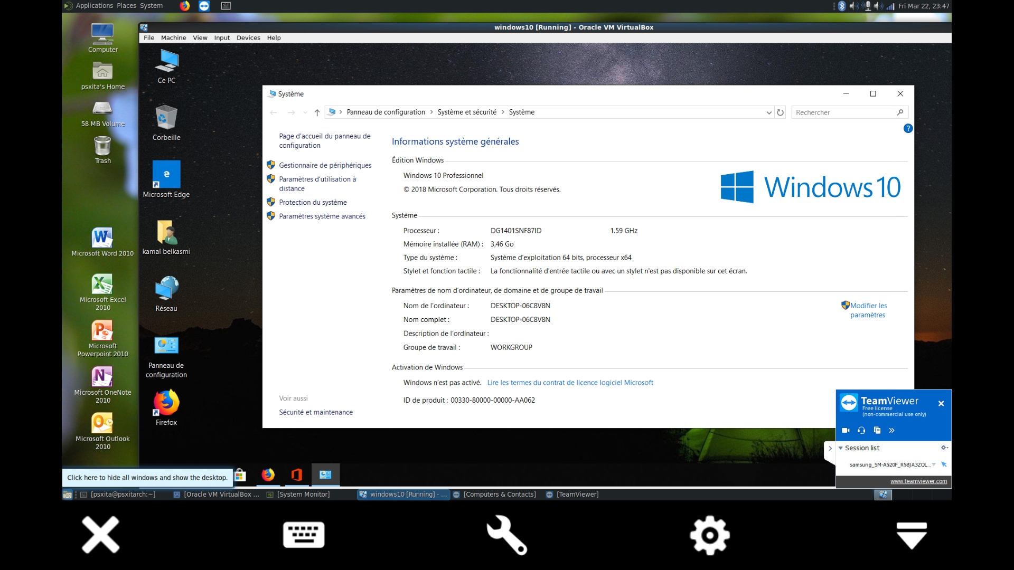1014x570 pixels.
Task: Open the View menu in VirtualBox
Action: 200,38
